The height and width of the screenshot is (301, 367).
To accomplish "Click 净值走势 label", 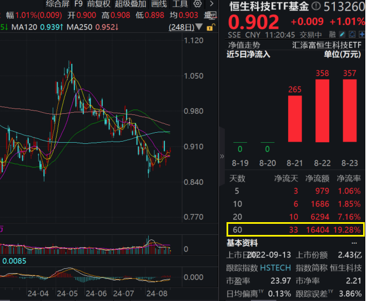I will [x=244, y=45].
